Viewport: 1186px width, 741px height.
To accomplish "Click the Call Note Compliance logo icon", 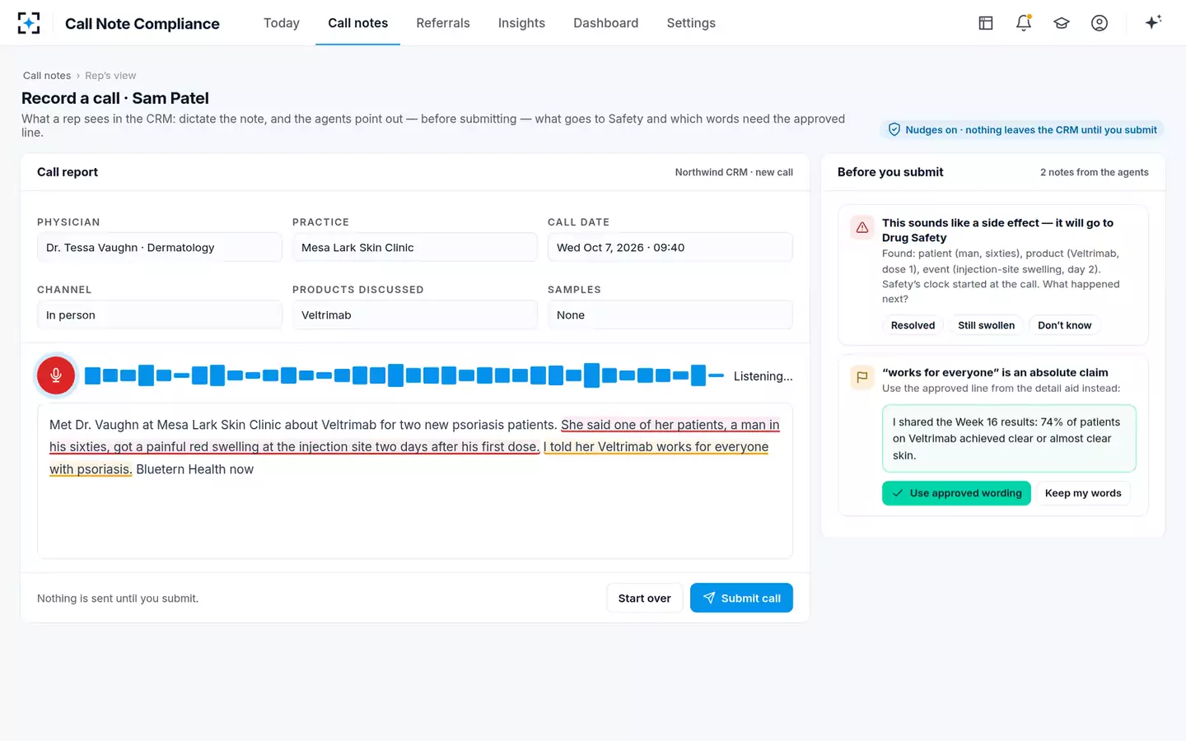I will pyautogui.click(x=29, y=23).
